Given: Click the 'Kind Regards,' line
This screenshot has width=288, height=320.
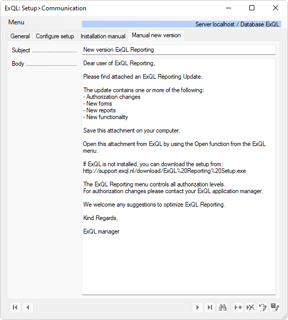Looking at the screenshot, I should tap(100, 218).
